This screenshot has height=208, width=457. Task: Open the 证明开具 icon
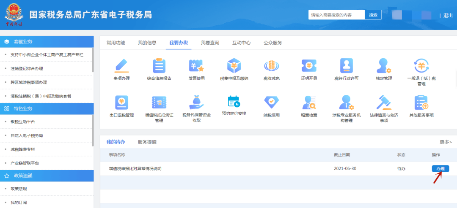pyautogui.click(x=309, y=66)
